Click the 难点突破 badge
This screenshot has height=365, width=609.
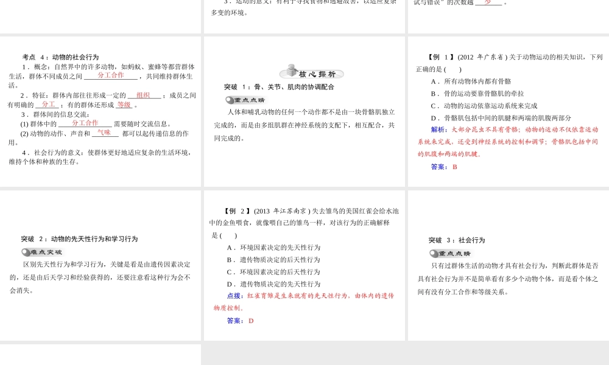coord(42,252)
